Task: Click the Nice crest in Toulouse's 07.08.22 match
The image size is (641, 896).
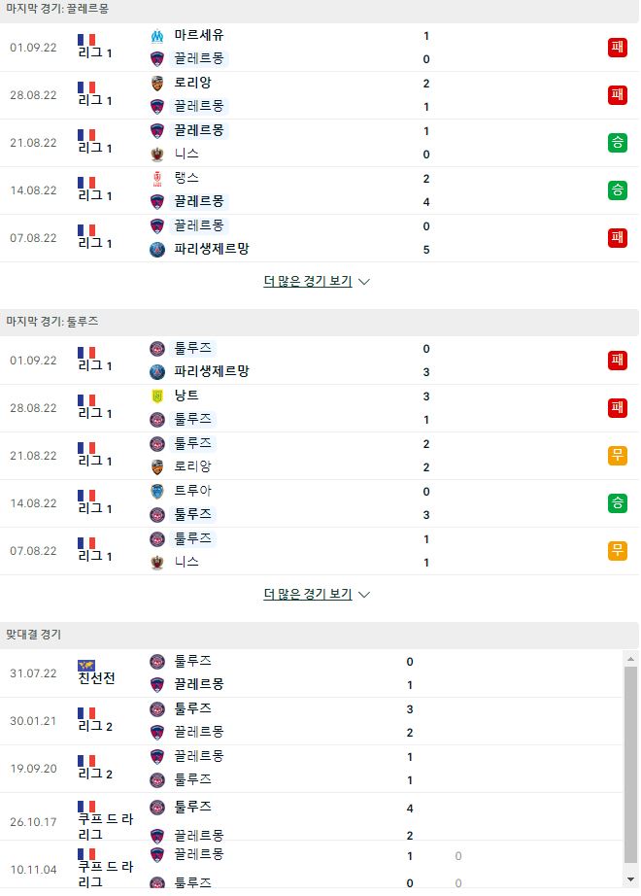Action: click(x=157, y=563)
